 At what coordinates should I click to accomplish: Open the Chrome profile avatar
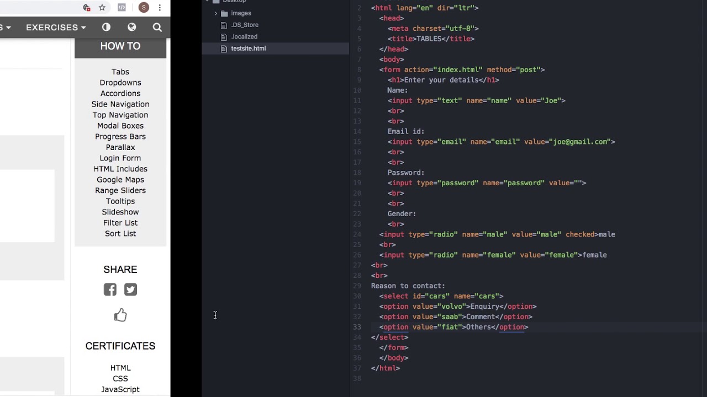click(x=144, y=8)
